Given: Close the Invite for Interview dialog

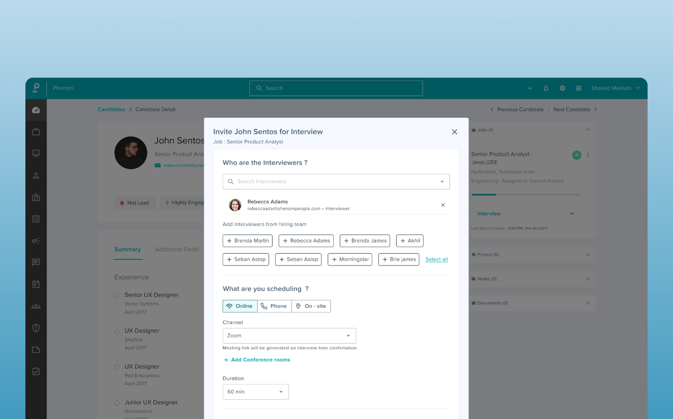Looking at the screenshot, I should [455, 132].
